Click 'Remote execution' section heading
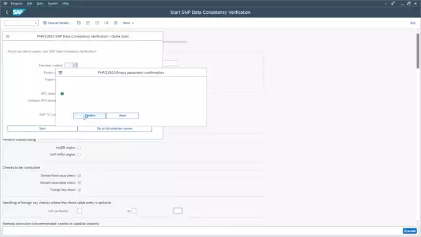Screen dimensions: 421x237 click(51, 224)
